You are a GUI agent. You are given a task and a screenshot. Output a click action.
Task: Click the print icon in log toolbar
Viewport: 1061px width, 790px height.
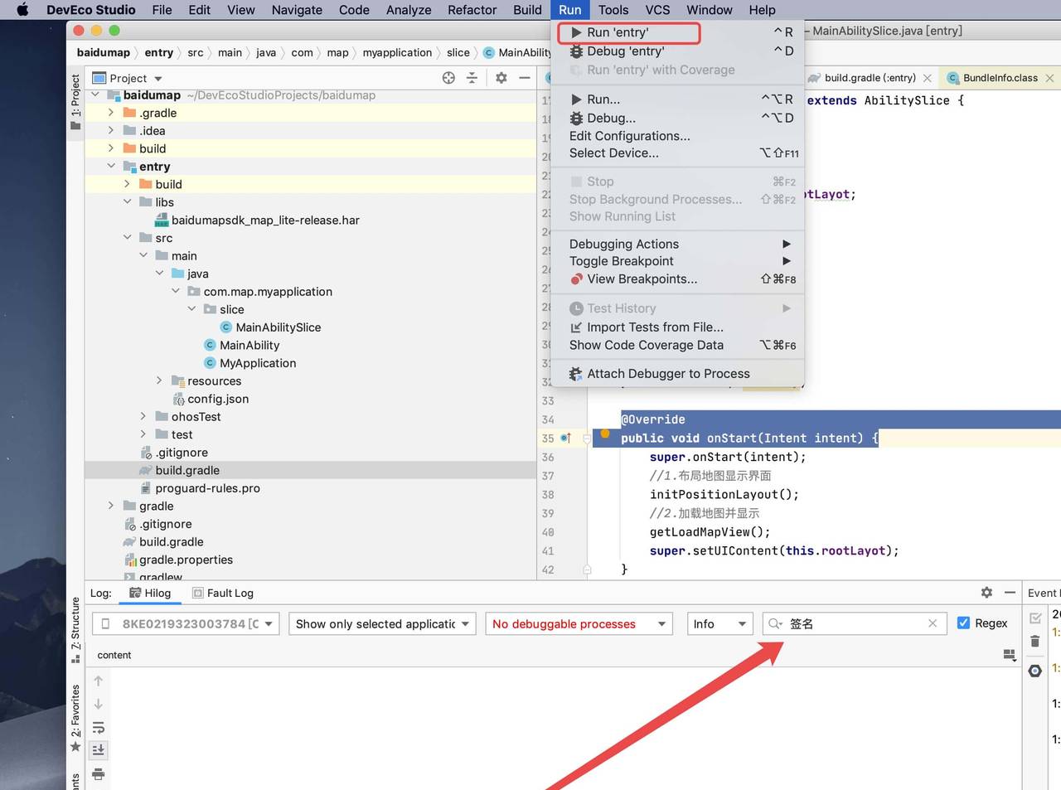pyautogui.click(x=99, y=774)
